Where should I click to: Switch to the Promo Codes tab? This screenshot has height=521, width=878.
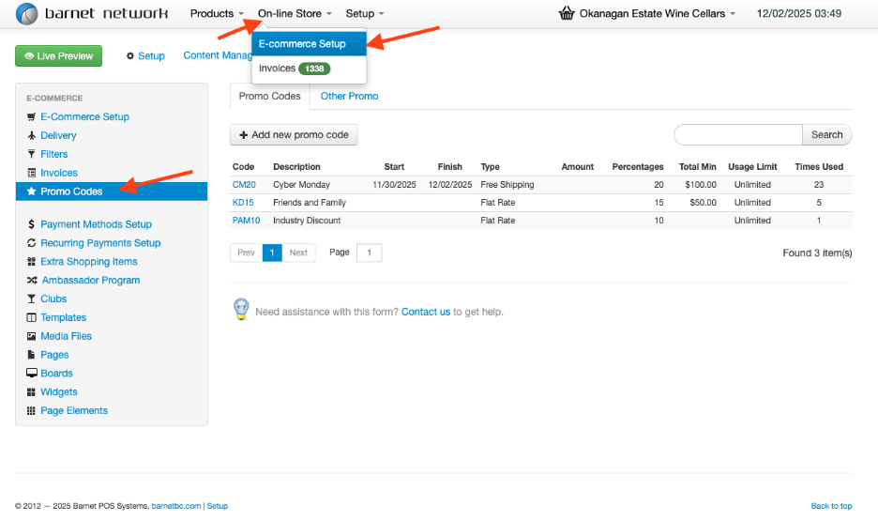click(x=269, y=96)
